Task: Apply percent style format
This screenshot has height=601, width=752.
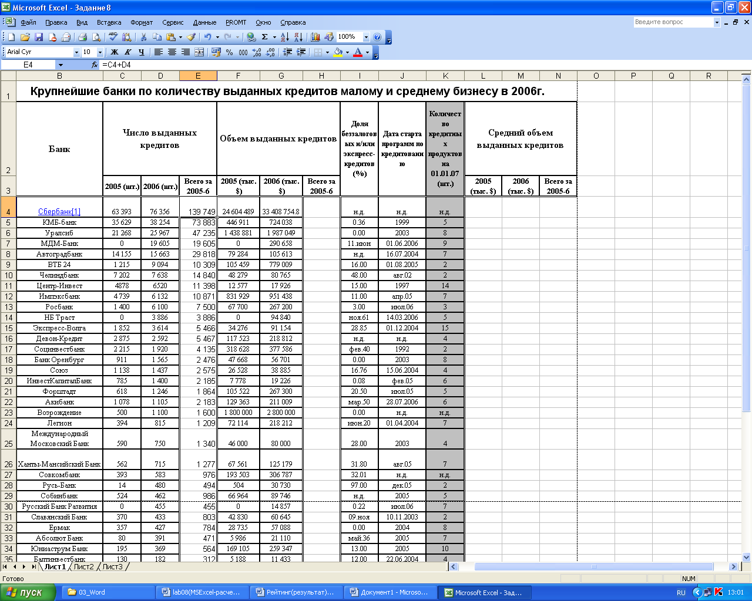Action: click(230, 52)
